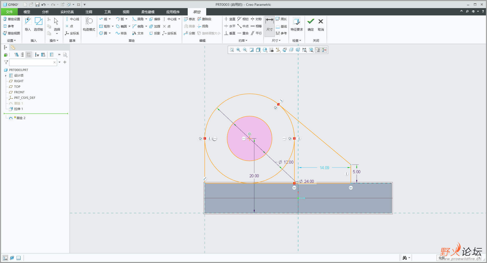
Task: Switch to the 分析 (Analysis) tab
Action: pyautogui.click(x=45, y=12)
